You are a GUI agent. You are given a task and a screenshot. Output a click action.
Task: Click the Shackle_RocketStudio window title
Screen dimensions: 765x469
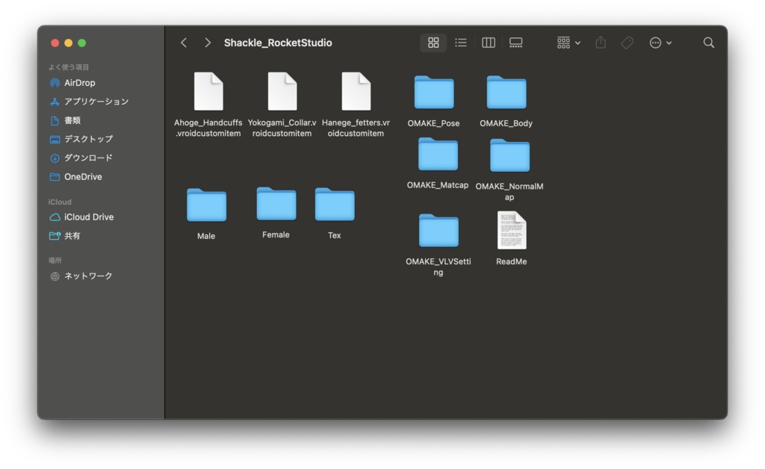click(x=278, y=43)
